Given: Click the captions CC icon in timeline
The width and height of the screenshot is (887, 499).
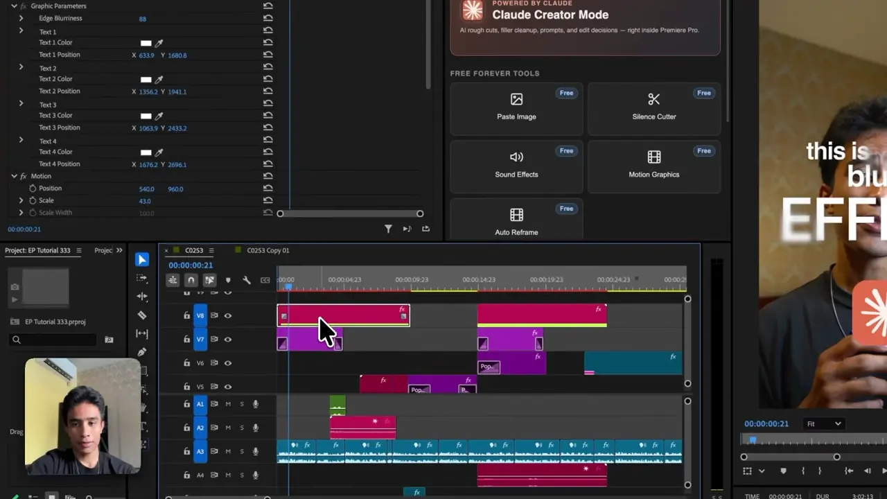Looking at the screenshot, I should click(x=265, y=280).
